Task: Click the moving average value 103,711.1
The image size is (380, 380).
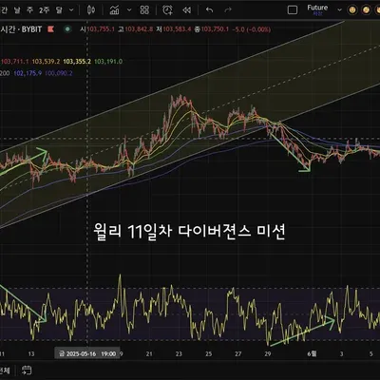Action: tap(15, 62)
